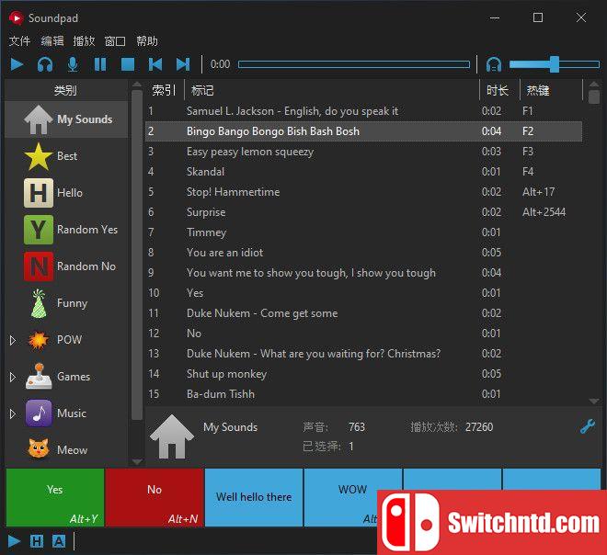Click the category panel scroll up arrow
607x555 pixels.
click(137, 85)
